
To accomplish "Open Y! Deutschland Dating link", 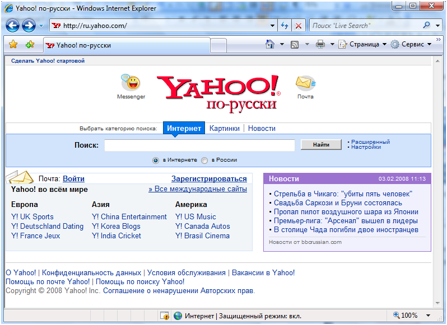I will pyautogui.click(x=47, y=226).
